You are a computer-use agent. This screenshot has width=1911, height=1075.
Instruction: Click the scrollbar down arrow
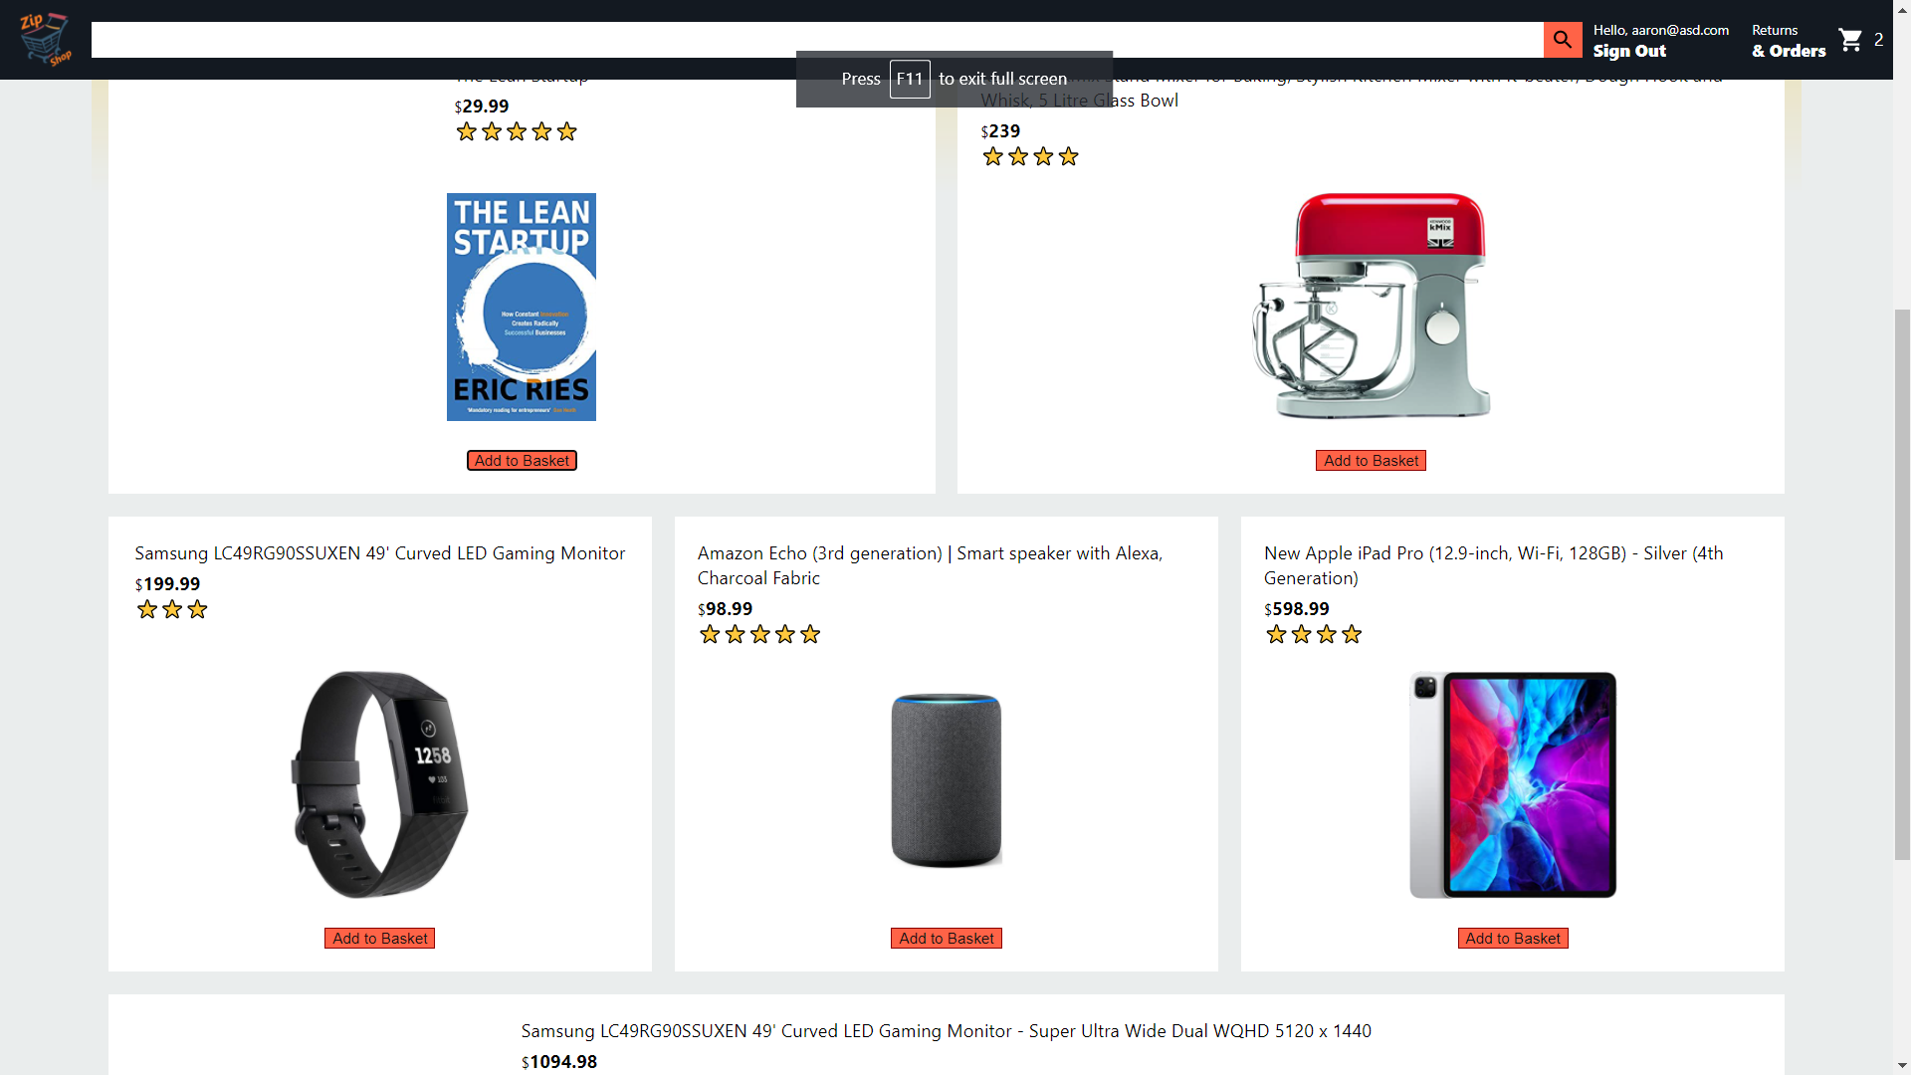(1902, 1066)
